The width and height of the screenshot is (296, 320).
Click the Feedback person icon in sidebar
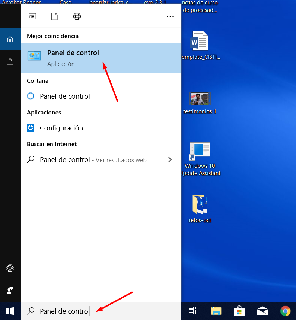tap(10, 291)
